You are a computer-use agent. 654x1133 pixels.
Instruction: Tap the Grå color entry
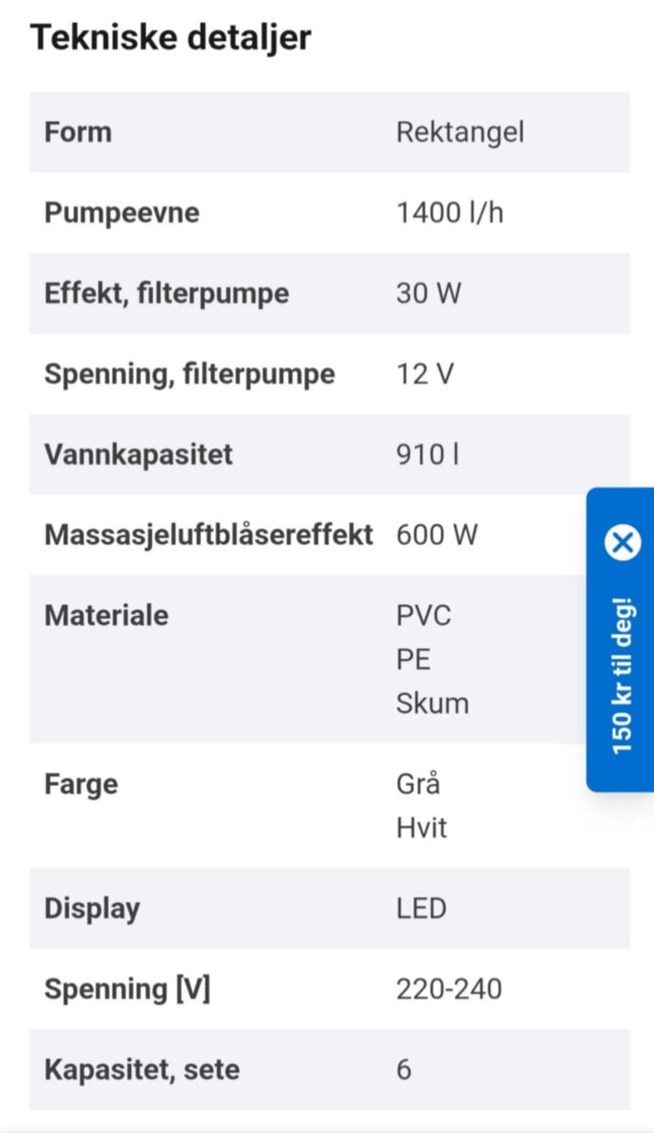pyautogui.click(x=418, y=784)
